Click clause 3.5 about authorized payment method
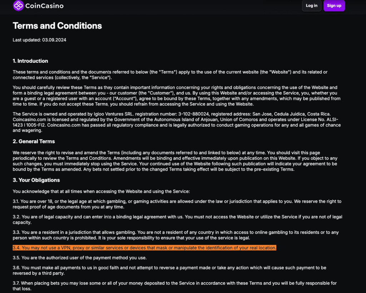The height and width of the screenshot is (293, 366). click(80, 258)
